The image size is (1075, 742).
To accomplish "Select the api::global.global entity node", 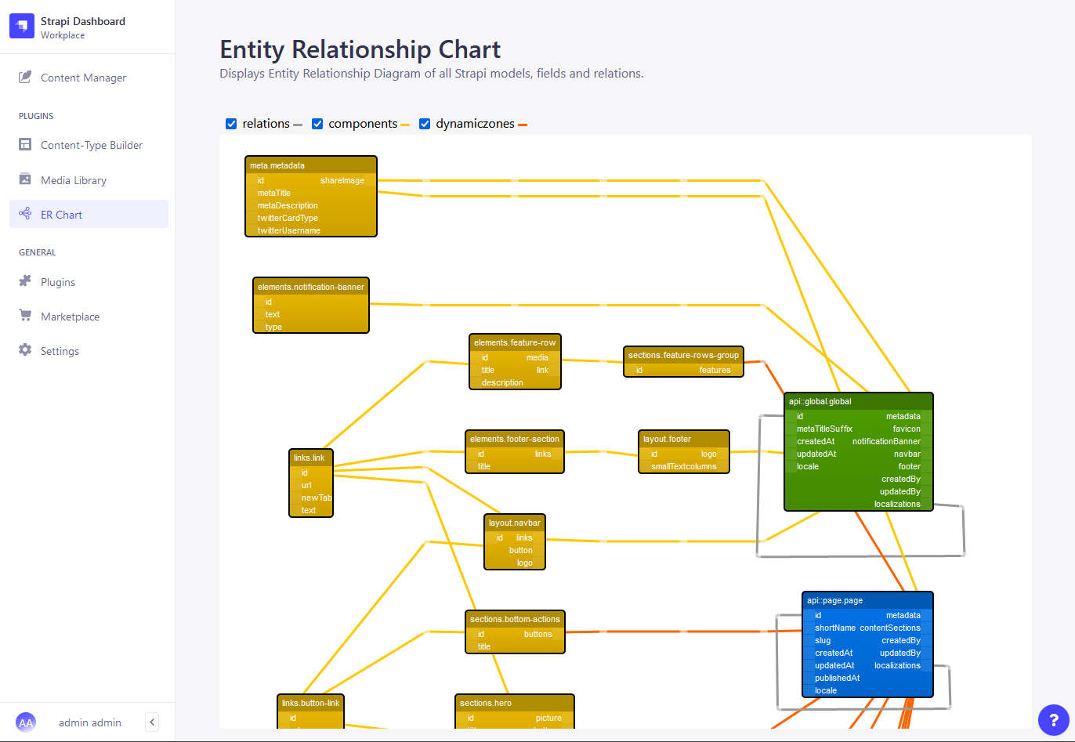I will (858, 451).
